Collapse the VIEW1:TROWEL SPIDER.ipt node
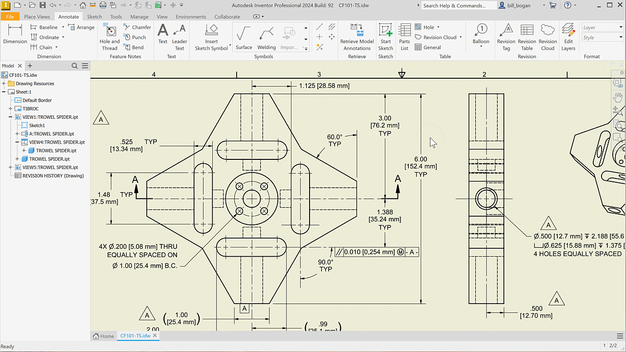Image resolution: width=626 pixels, height=352 pixels. [x=11, y=117]
